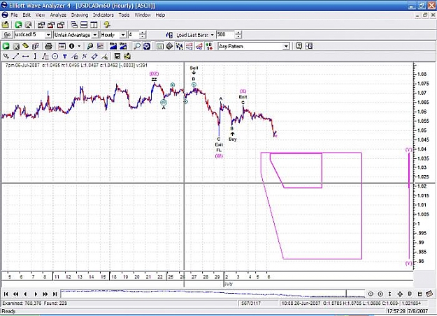Click the open folder icon in top toolbar

(x=6, y=24)
